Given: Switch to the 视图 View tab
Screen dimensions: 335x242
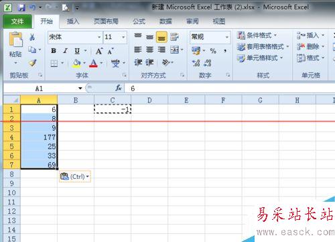Looking at the screenshot, I should point(219,21).
